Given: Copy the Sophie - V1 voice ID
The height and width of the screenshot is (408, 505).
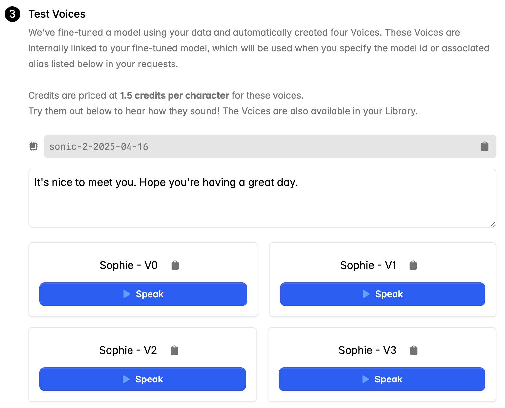Looking at the screenshot, I should click(413, 265).
